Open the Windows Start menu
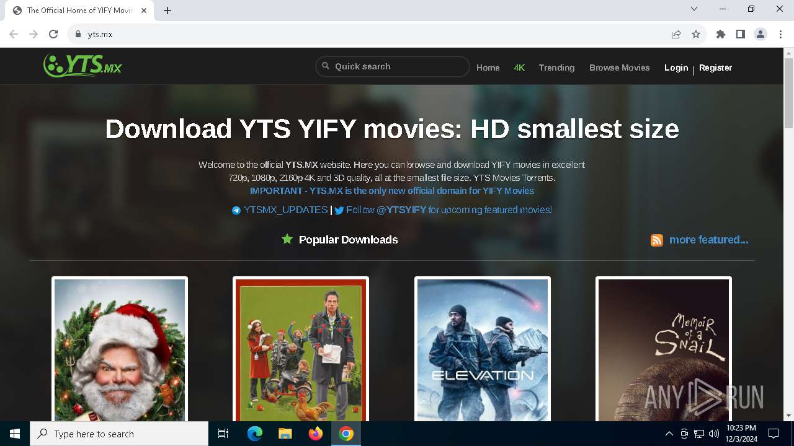The height and width of the screenshot is (446, 794). click(15, 434)
